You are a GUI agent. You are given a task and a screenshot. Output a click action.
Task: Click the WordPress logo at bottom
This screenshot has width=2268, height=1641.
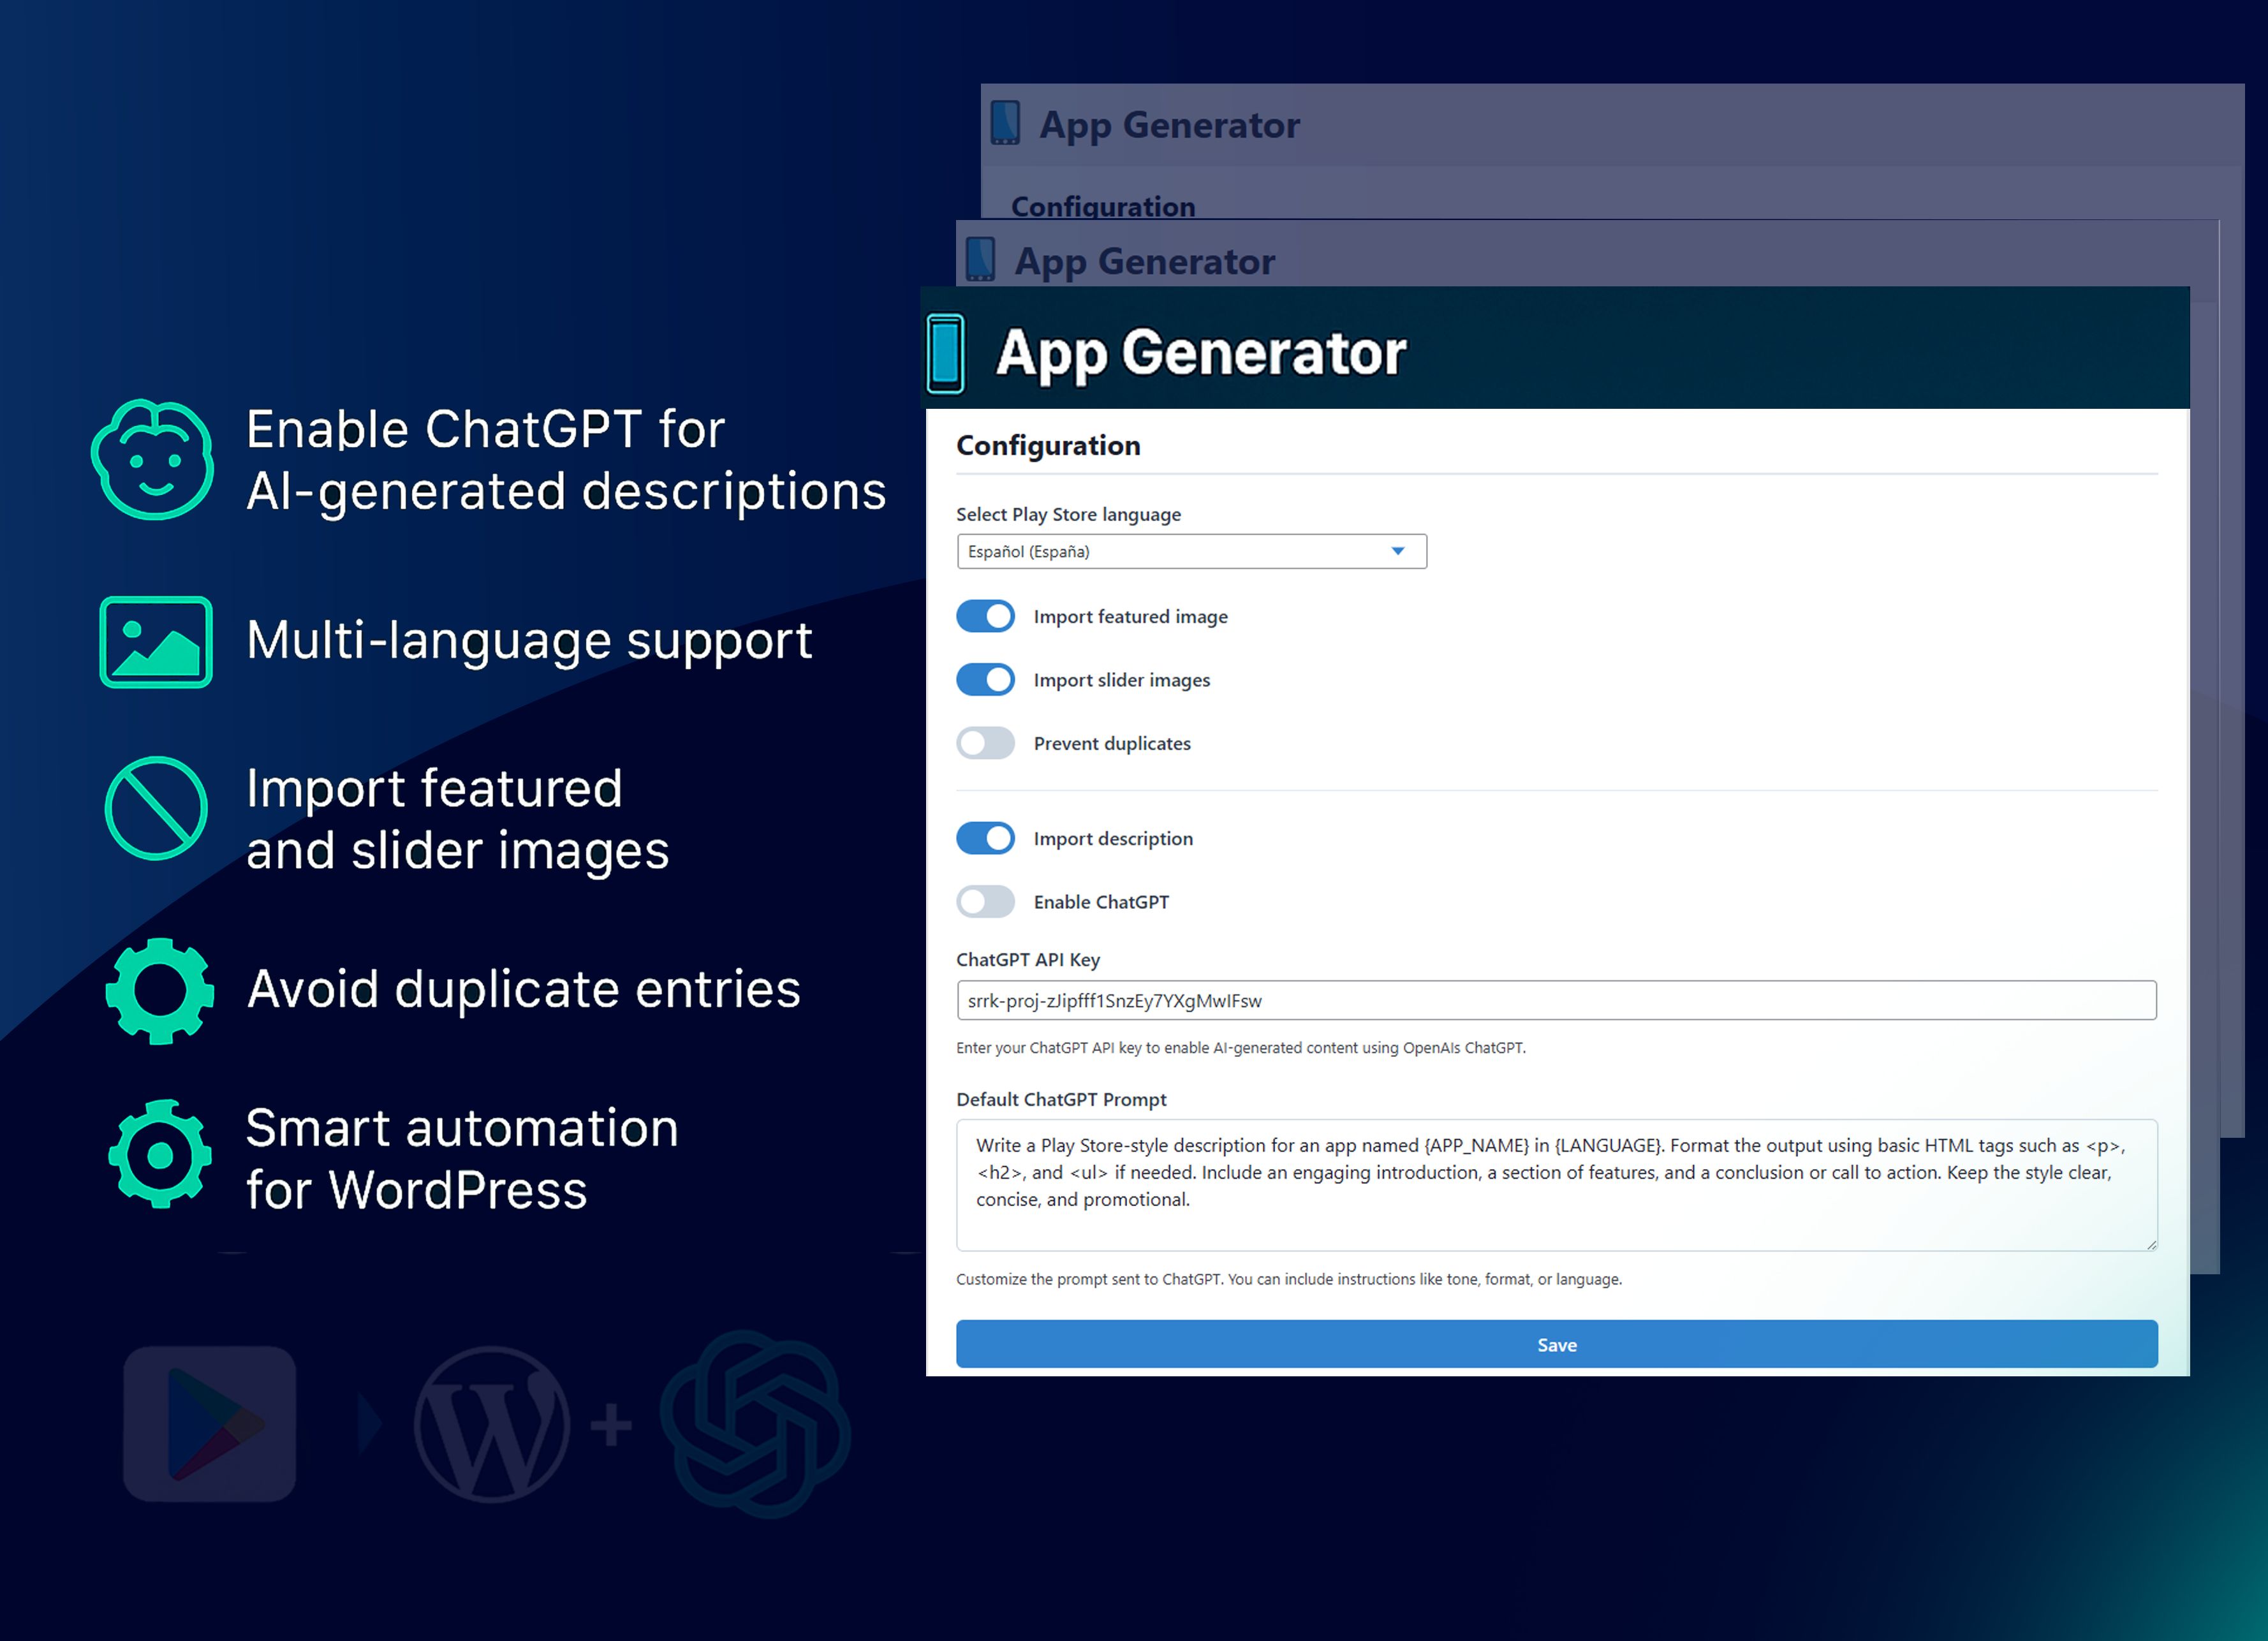(x=492, y=1424)
